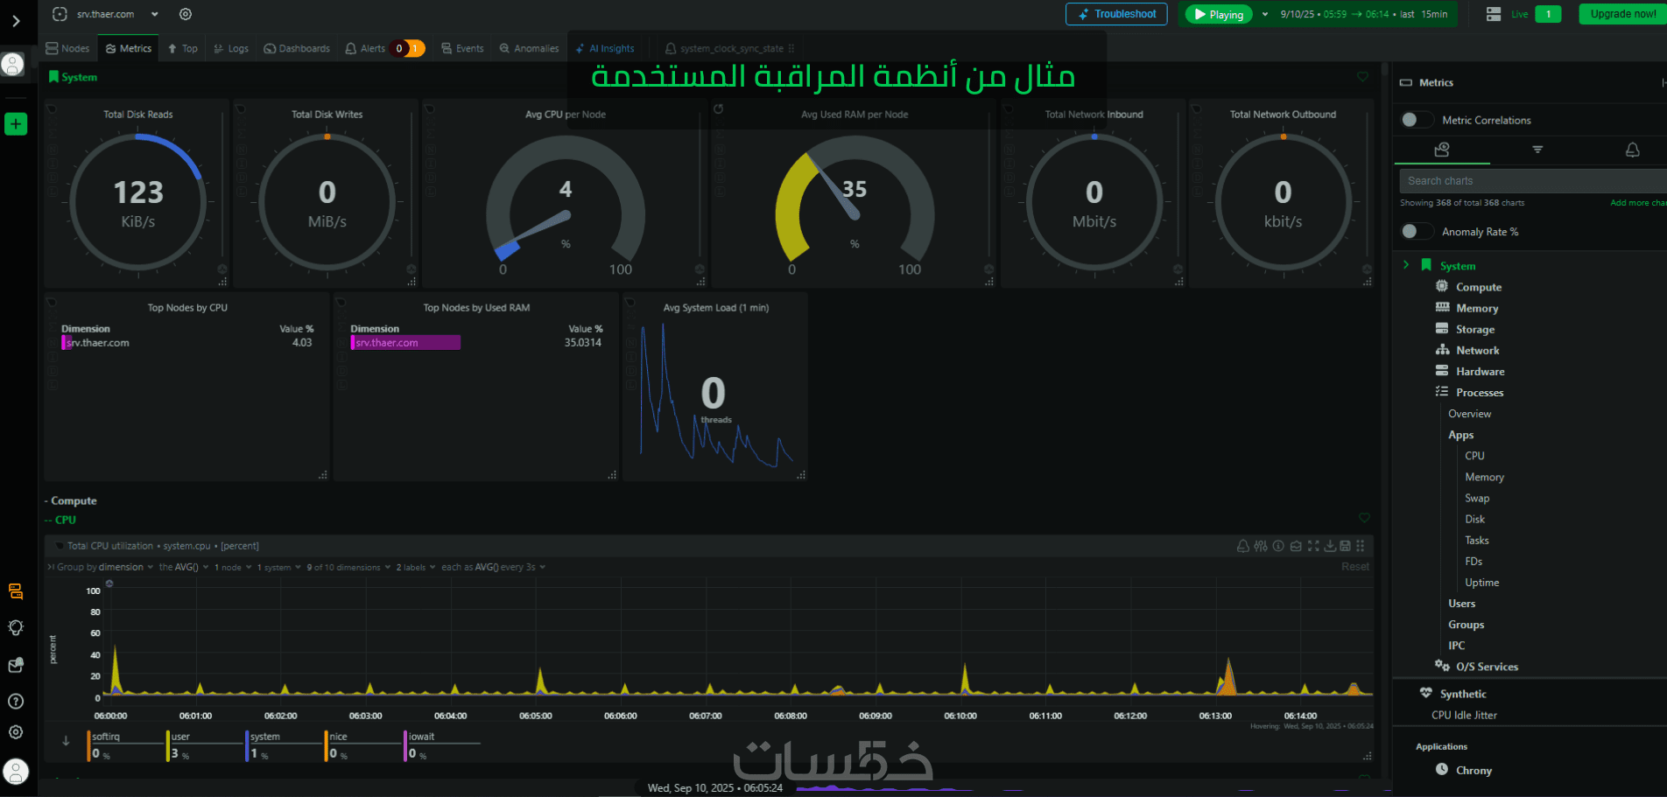Select Compute in the Metrics tree
This screenshot has height=797, width=1667.
[1479, 287]
